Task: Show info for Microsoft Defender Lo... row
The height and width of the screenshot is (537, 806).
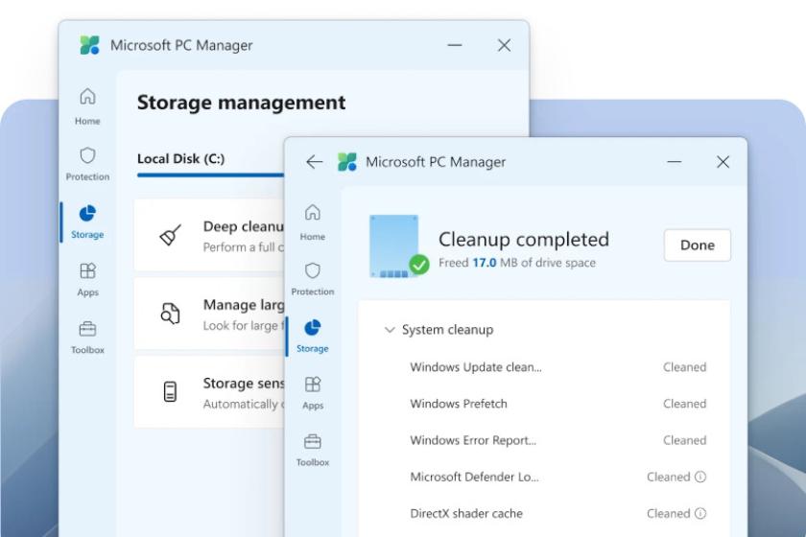Action: (700, 477)
